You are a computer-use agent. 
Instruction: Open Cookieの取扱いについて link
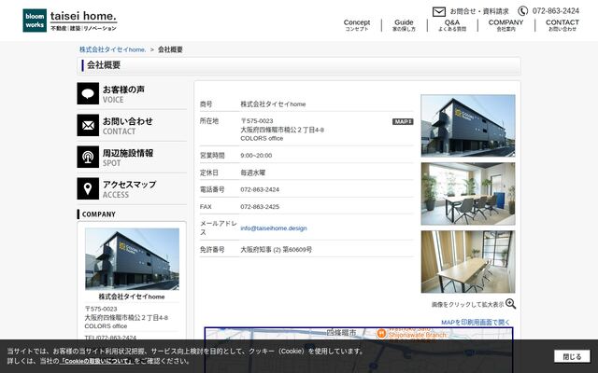point(96,361)
